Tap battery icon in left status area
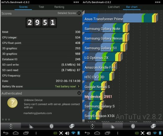163x136 pixels. (79, 133)
